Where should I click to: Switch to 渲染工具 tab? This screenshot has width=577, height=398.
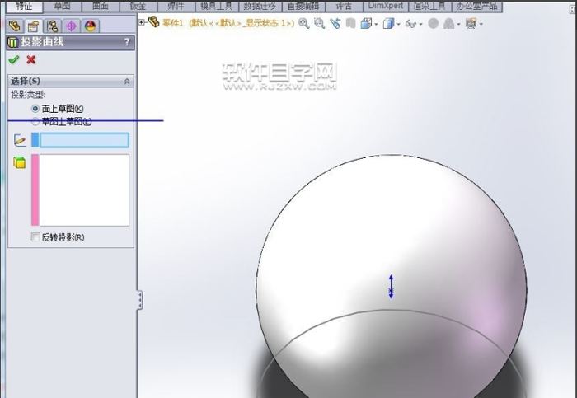(429, 7)
